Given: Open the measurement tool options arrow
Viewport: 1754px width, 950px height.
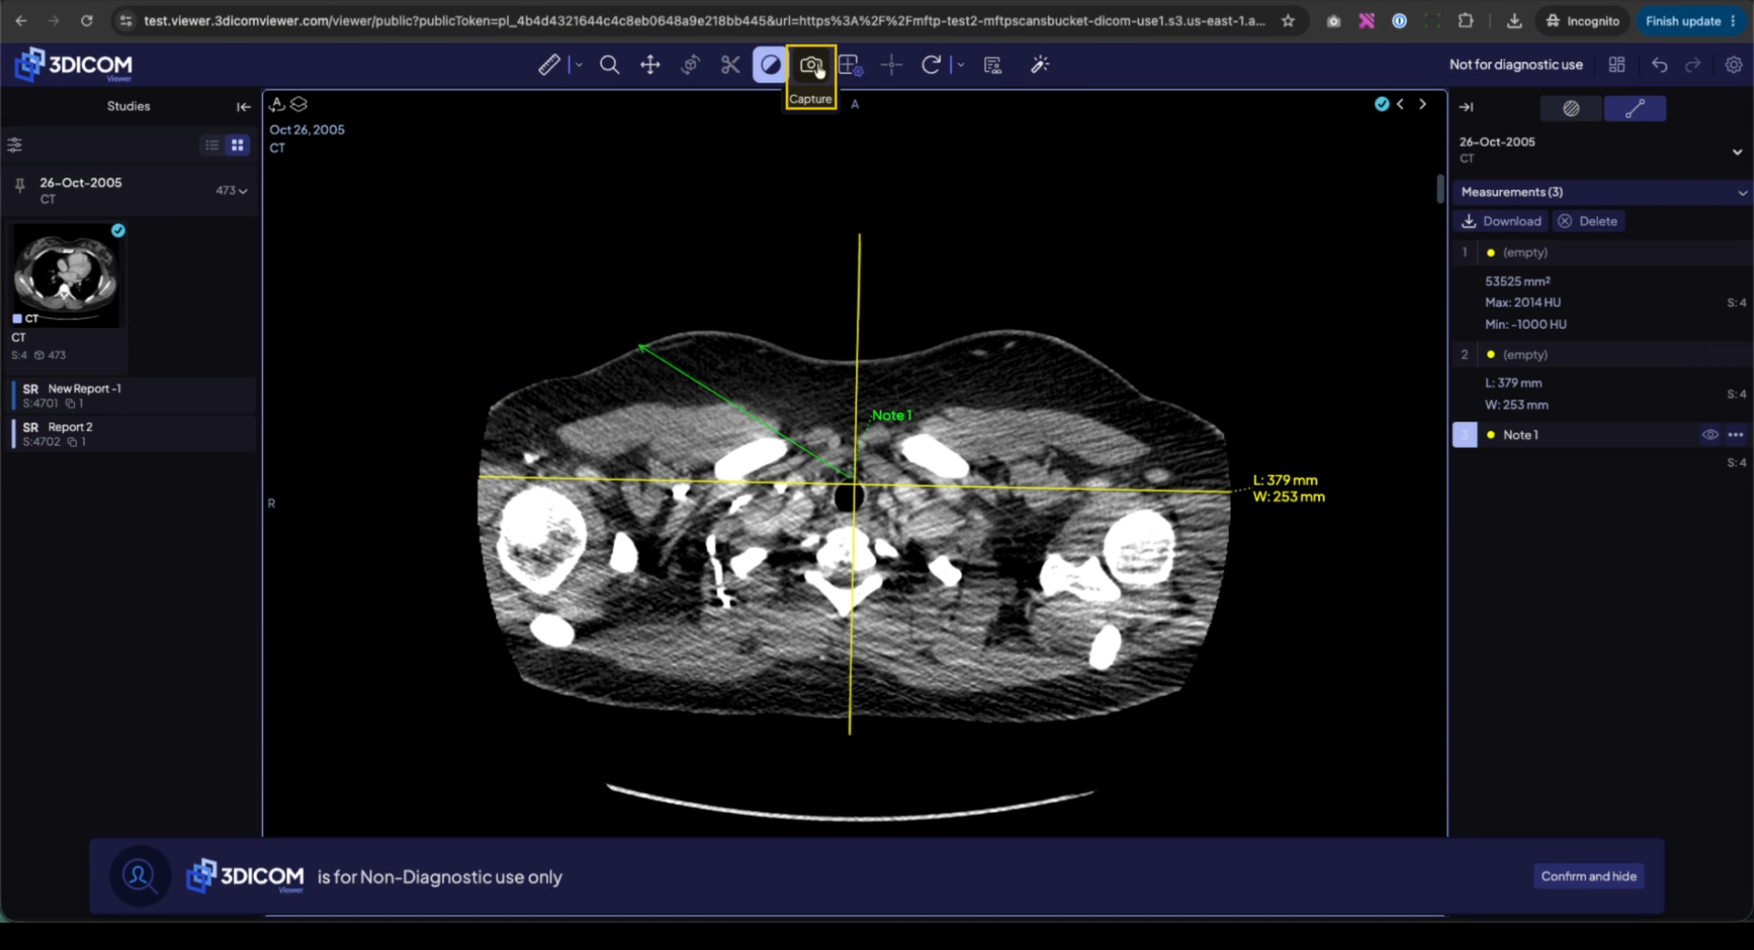Looking at the screenshot, I should coord(579,65).
